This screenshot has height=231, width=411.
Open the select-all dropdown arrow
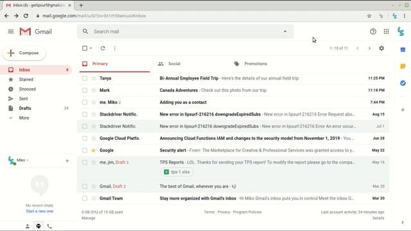91,48
